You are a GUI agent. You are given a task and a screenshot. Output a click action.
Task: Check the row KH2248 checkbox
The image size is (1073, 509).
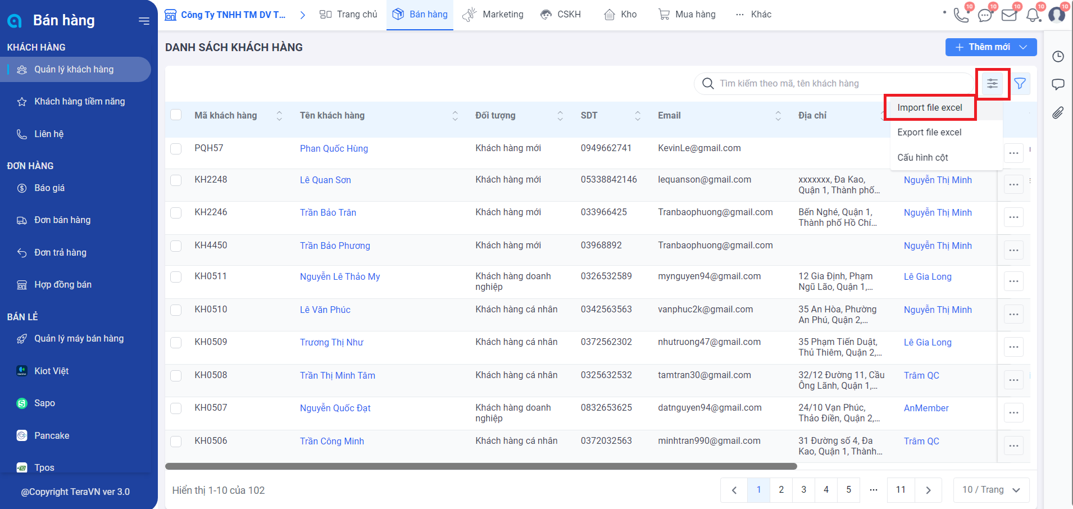click(176, 180)
